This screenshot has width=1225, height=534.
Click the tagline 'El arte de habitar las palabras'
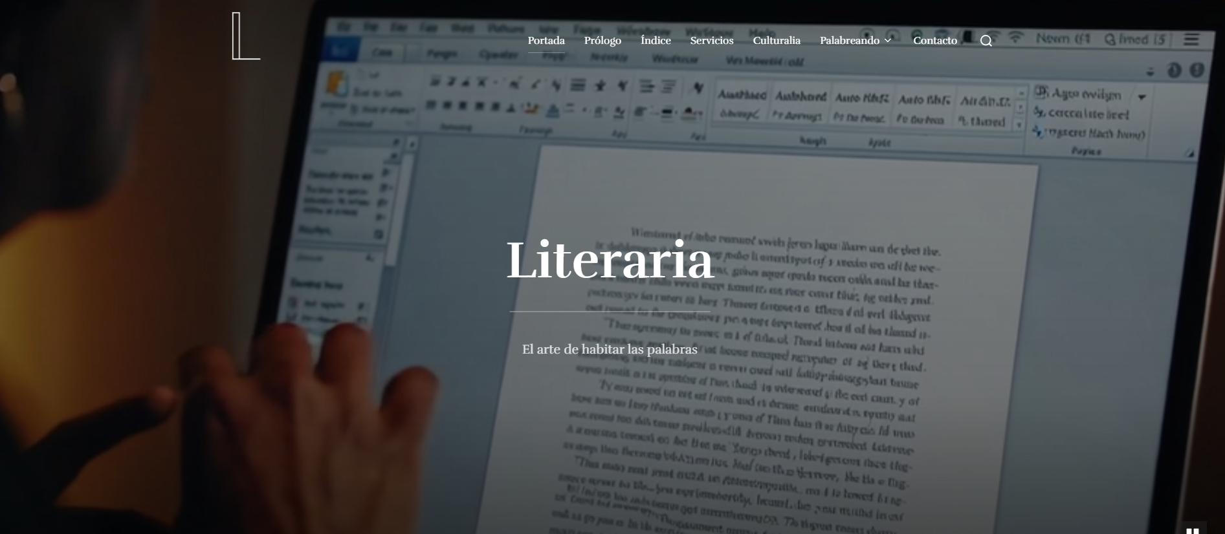tap(610, 349)
